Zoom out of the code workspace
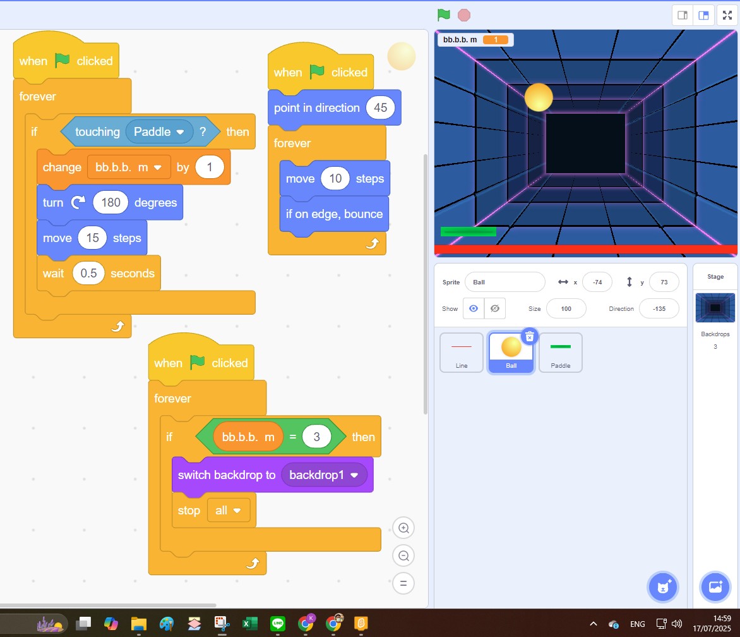 (403, 555)
